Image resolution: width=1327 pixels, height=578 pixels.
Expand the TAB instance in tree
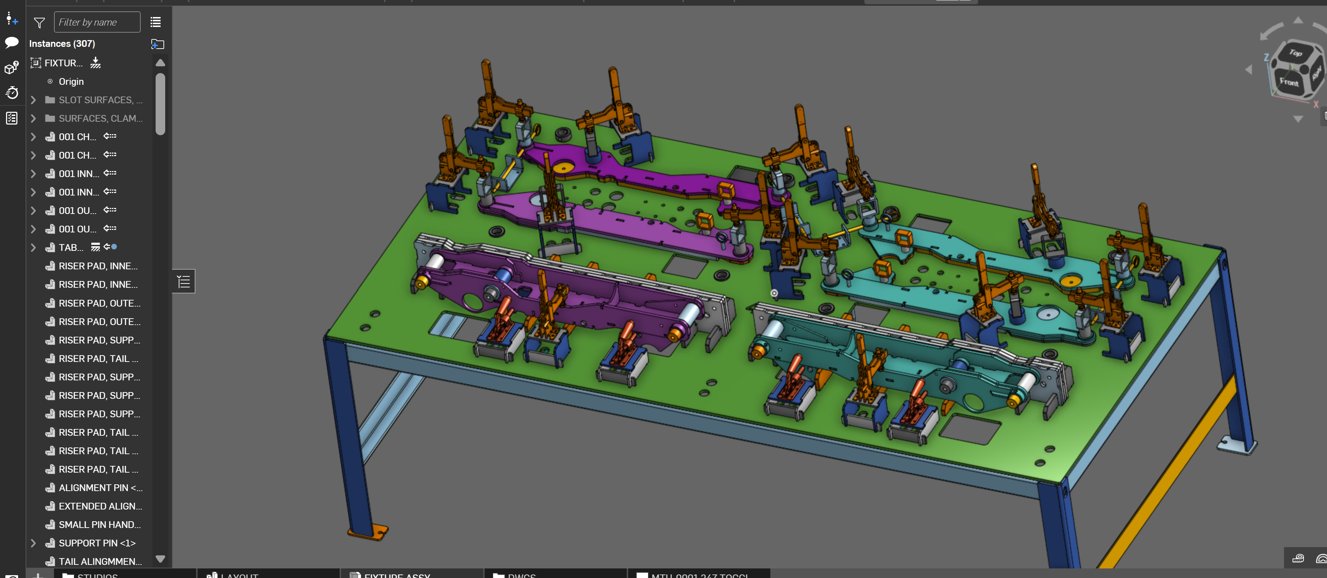[33, 247]
